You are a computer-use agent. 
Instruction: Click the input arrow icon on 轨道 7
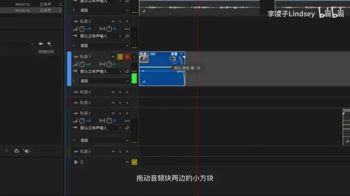click(x=75, y=71)
